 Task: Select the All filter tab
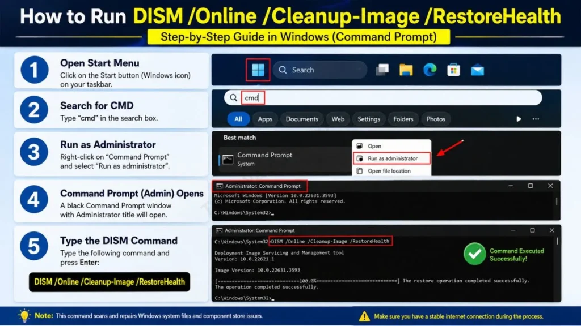coord(238,119)
